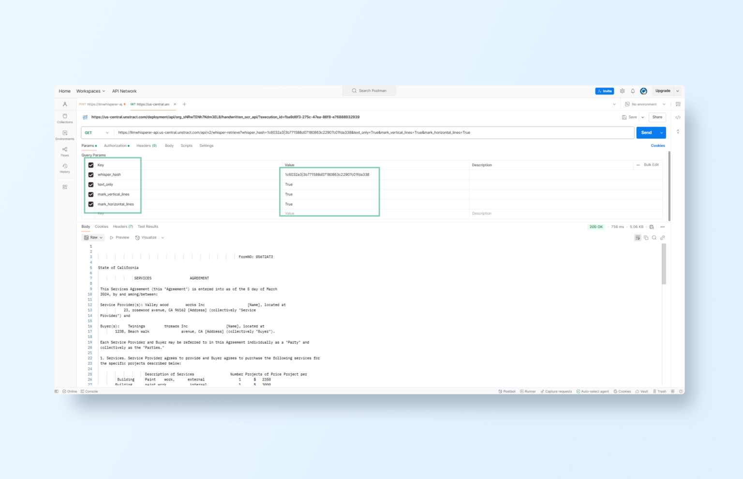The image size is (743, 479).
Task: Open the No environment selector
Action: [644, 104]
